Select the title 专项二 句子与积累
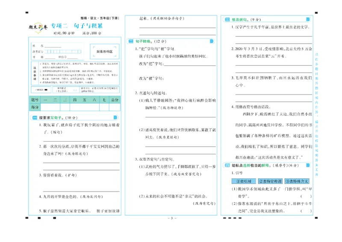 [x=77, y=26]
